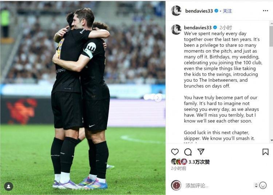273x195 pixels.
Task: Advance to next photo in carousel
Action: (158, 98)
